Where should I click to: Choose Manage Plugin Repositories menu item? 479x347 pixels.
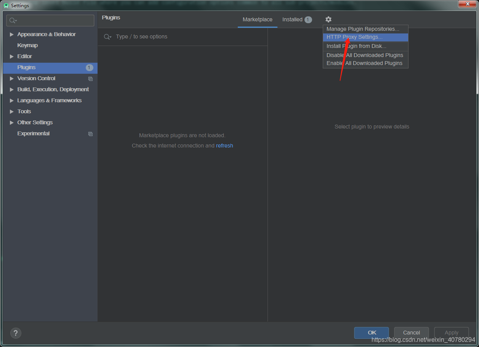click(x=365, y=29)
